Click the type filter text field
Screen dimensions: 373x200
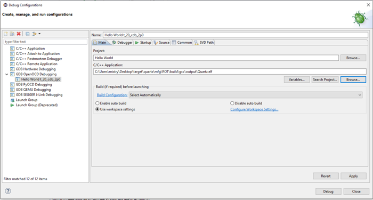(x=45, y=42)
